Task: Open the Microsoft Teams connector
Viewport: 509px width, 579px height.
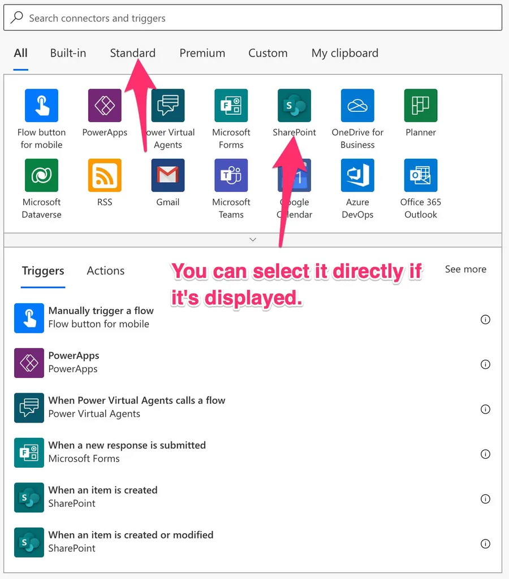Action: [x=231, y=175]
